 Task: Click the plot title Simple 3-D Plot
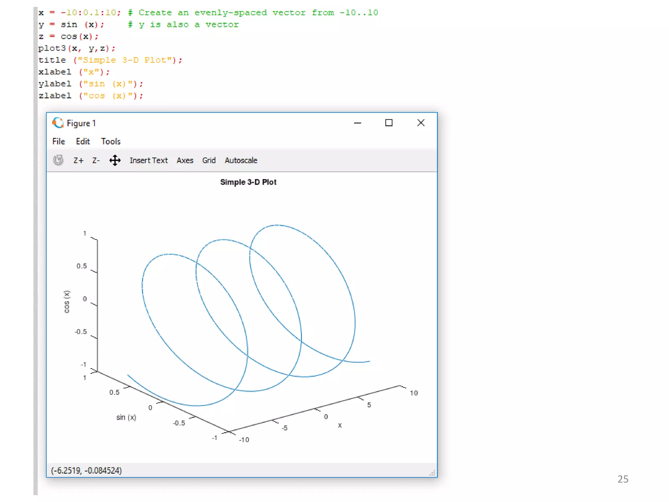(248, 182)
